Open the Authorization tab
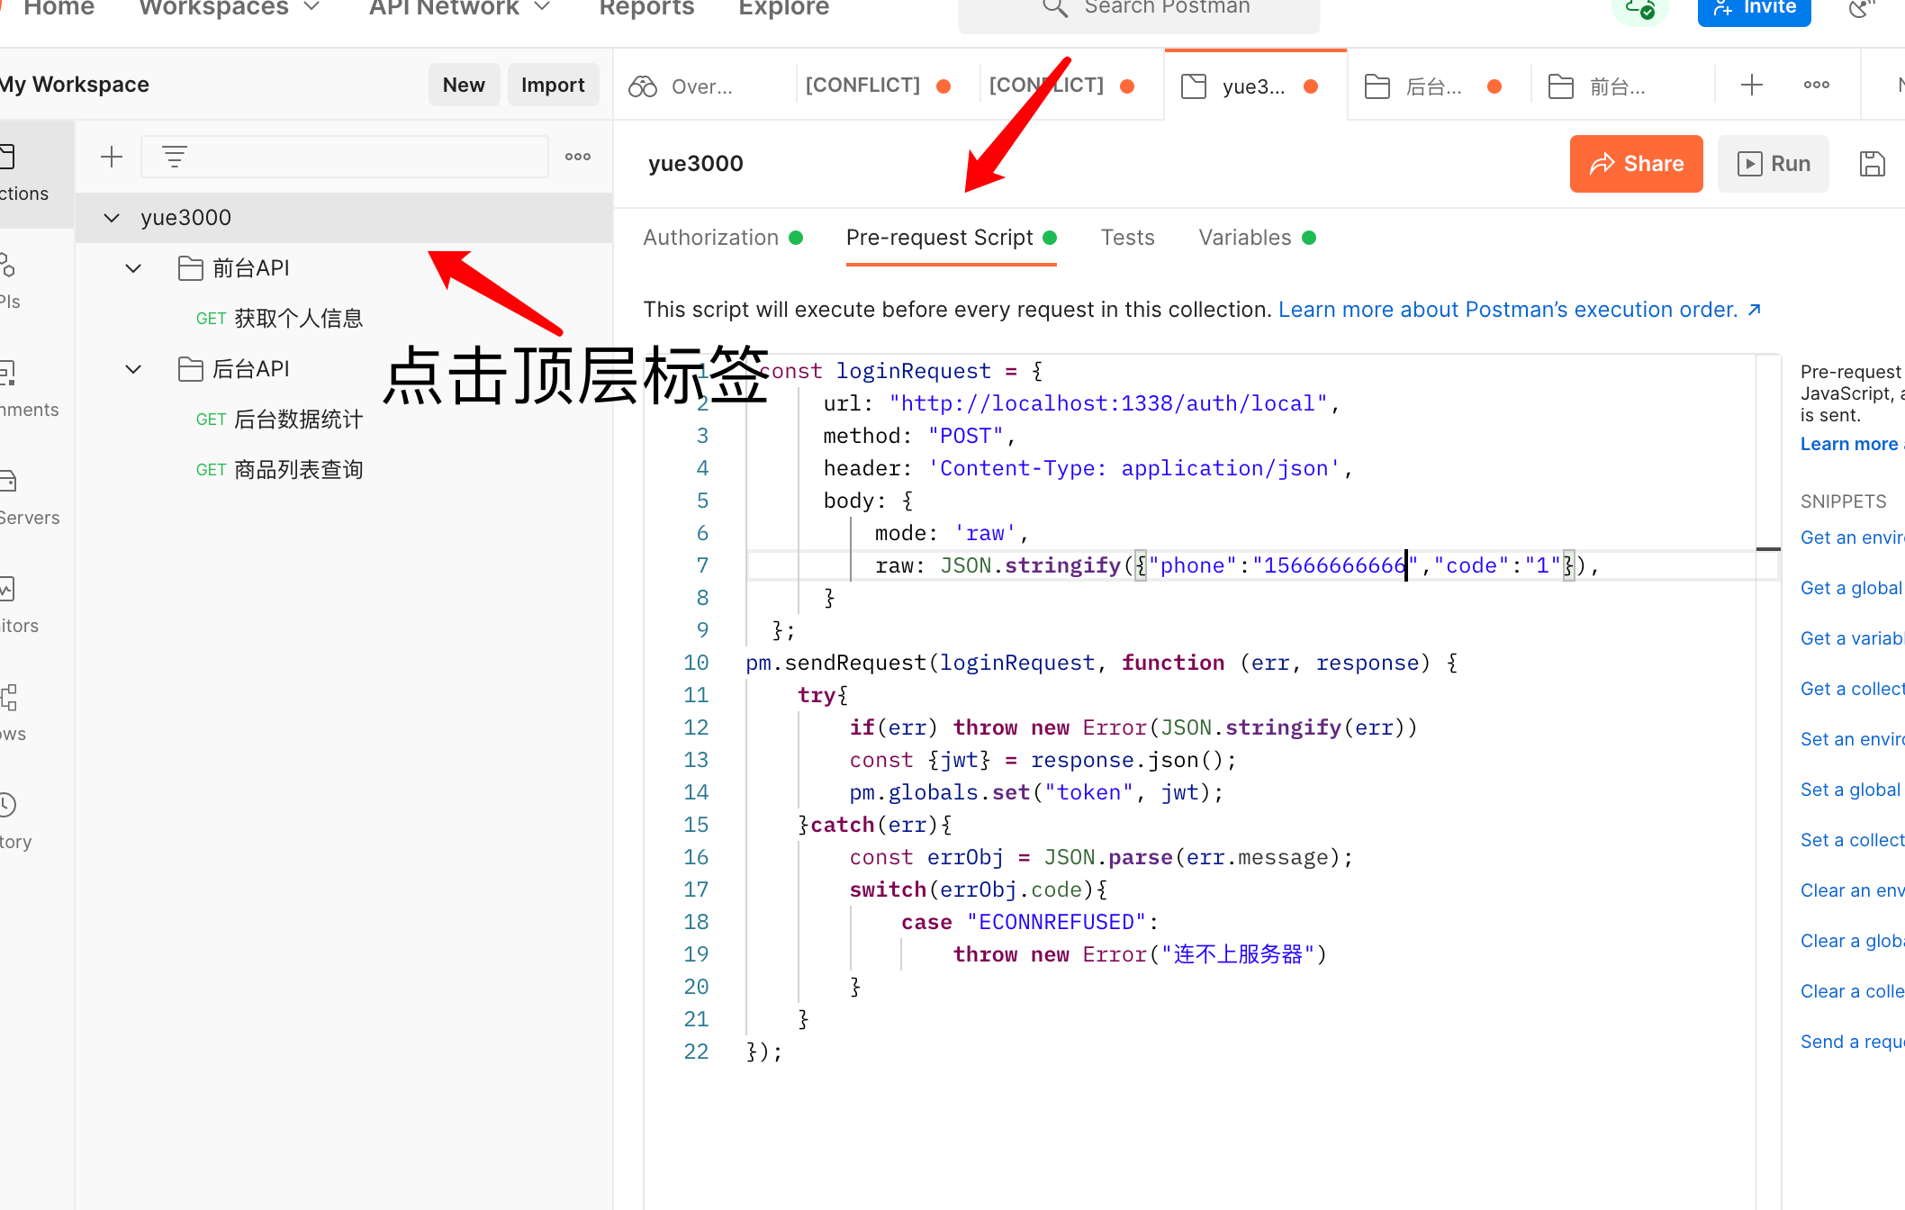 (711, 238)
